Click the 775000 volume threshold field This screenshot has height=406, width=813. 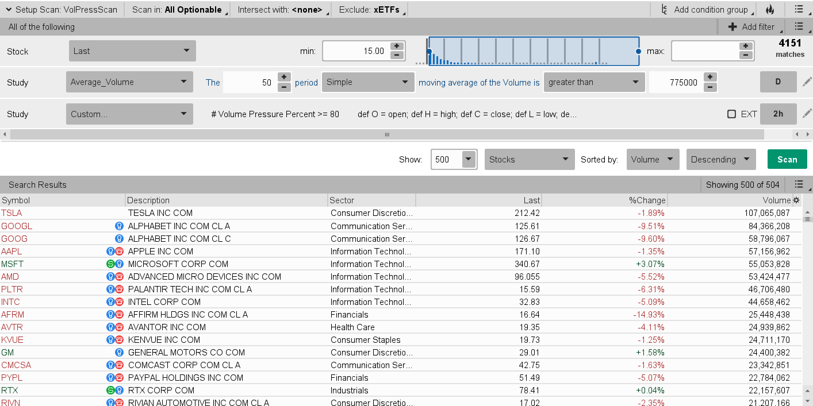[676, 82]
